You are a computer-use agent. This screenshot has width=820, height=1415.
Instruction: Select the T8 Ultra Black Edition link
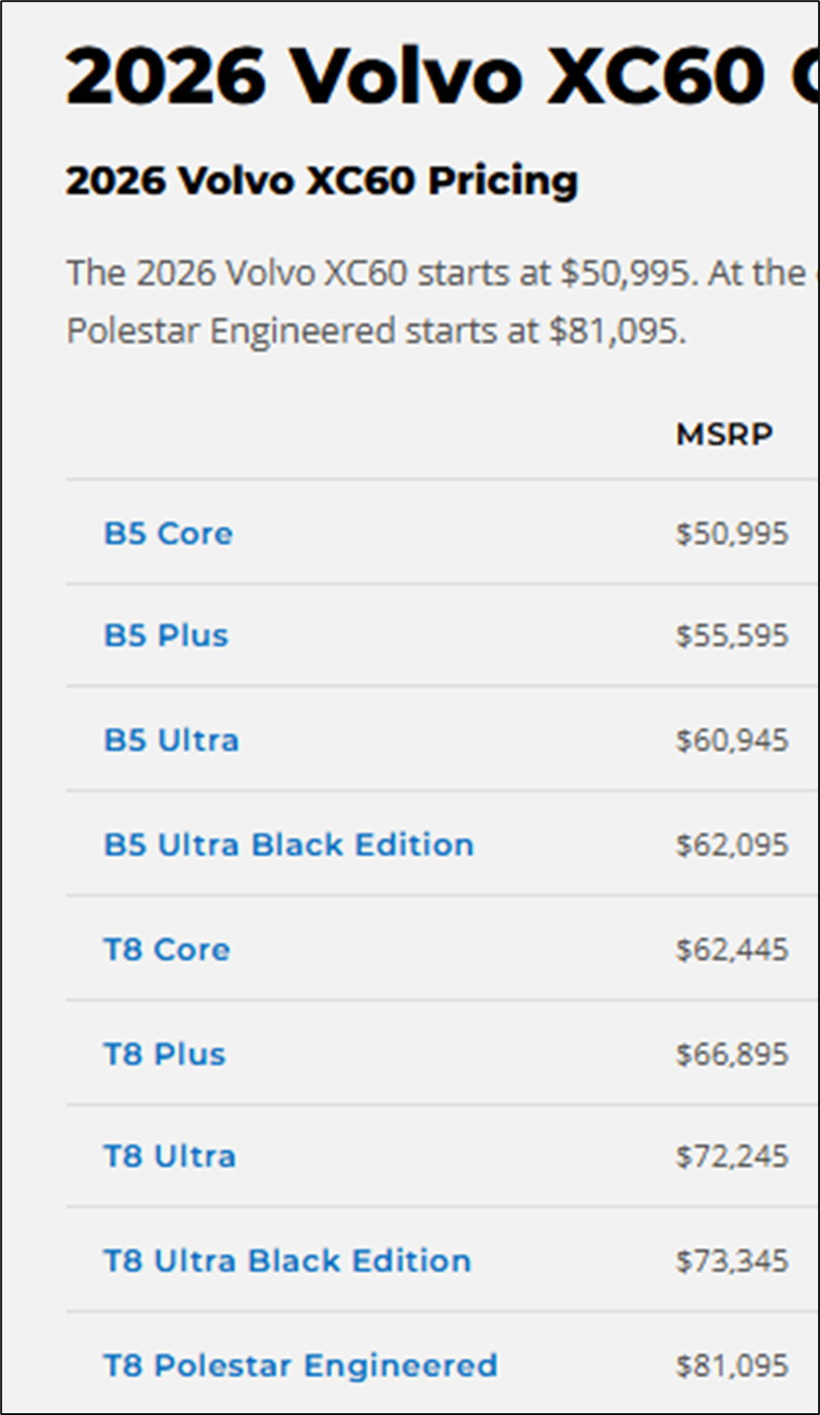pos(286,1261)
